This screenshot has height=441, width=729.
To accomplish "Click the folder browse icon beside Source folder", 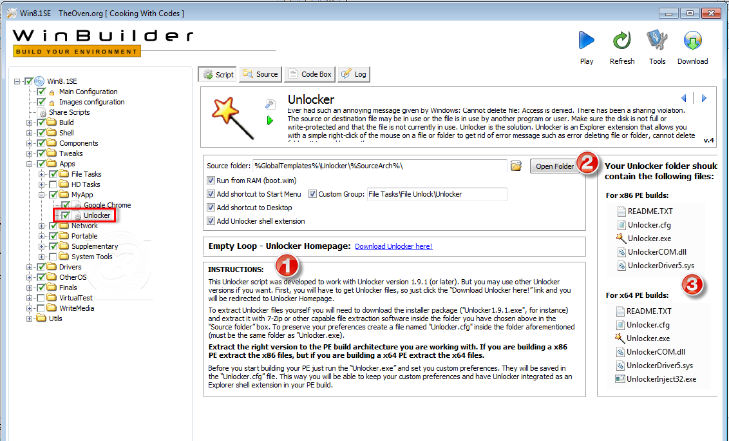I will [516, 166].
